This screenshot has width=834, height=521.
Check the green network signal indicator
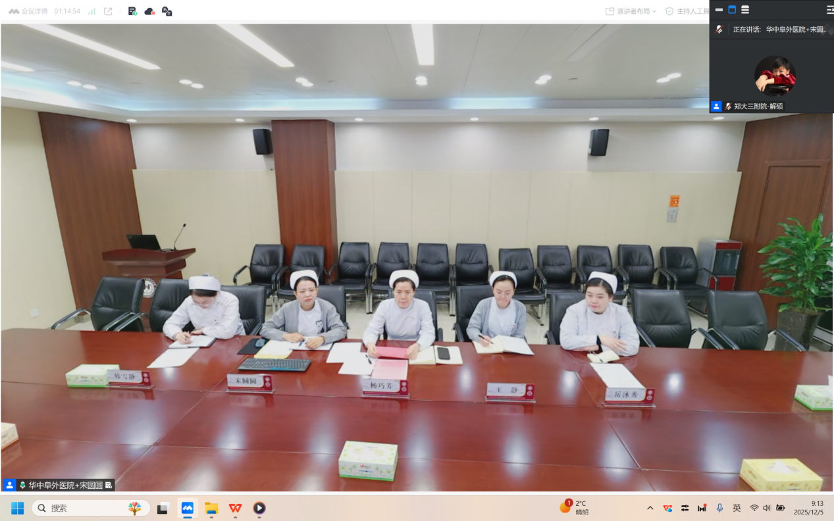pos(91,11)
